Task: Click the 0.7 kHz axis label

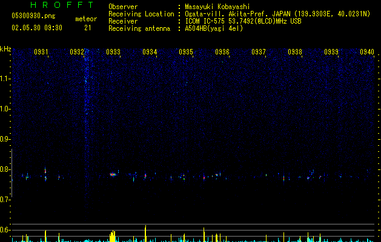Action: [x=5, y=200]
